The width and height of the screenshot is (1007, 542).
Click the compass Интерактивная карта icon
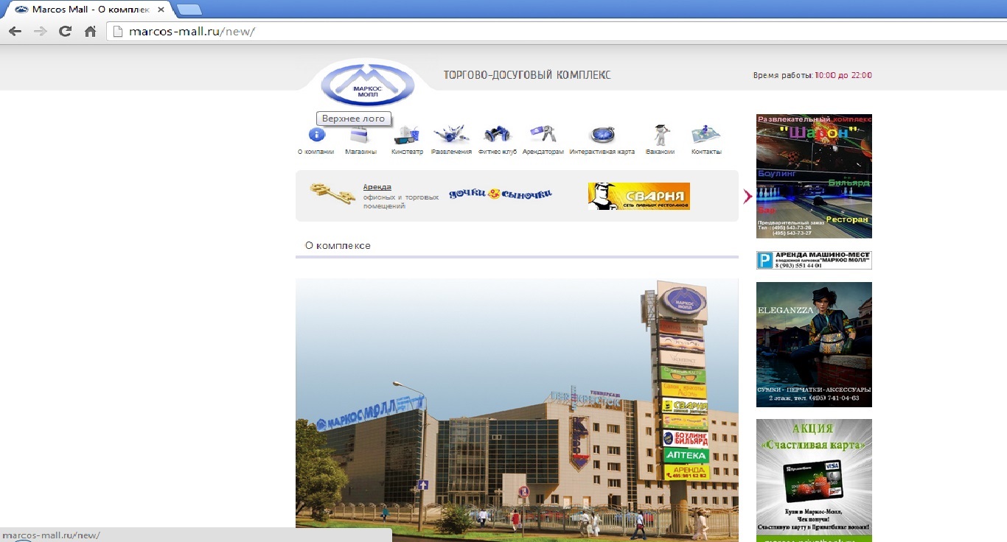[x=602, y=135]
